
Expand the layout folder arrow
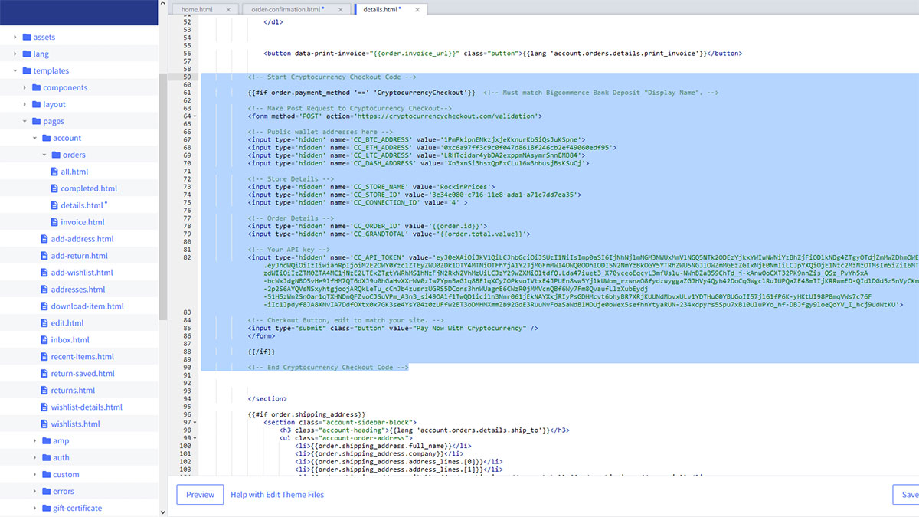click(25, 104)
